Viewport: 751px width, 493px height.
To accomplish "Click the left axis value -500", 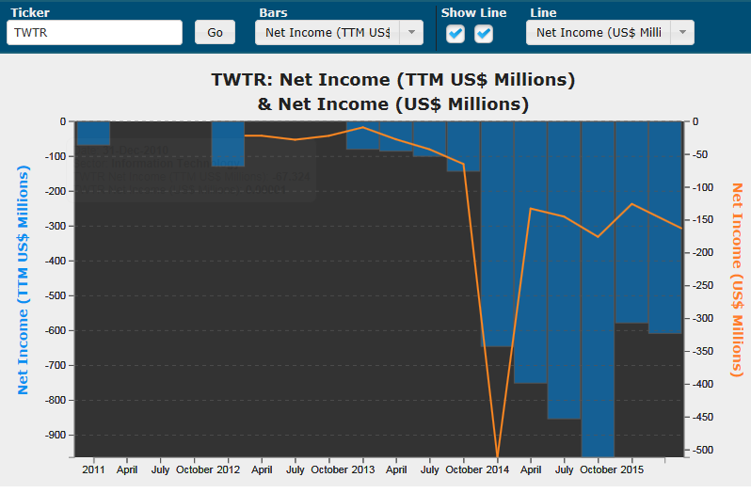I will [56, 295].
